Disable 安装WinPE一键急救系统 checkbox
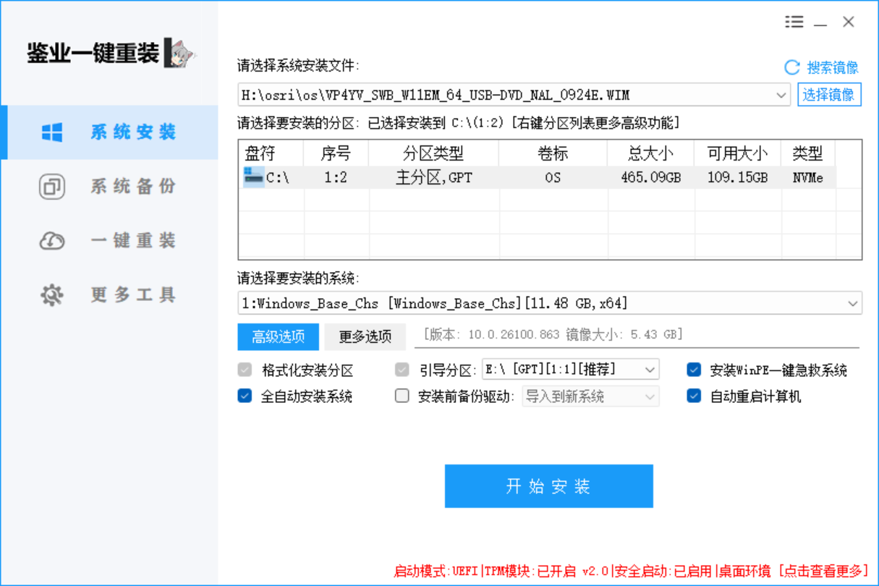 pos(694,370)
